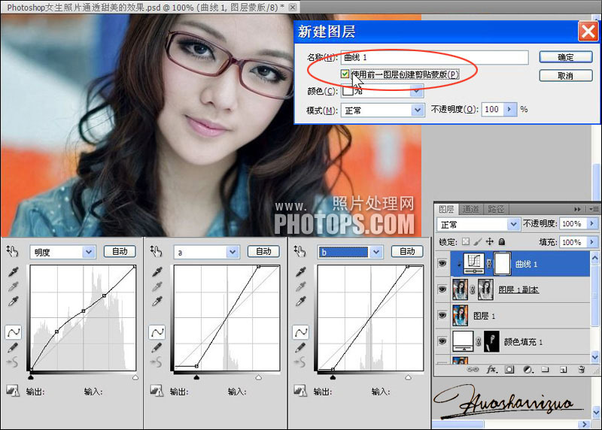
Task: Click 自动 button in 明度 panel
Action: (x=120, y=251)
